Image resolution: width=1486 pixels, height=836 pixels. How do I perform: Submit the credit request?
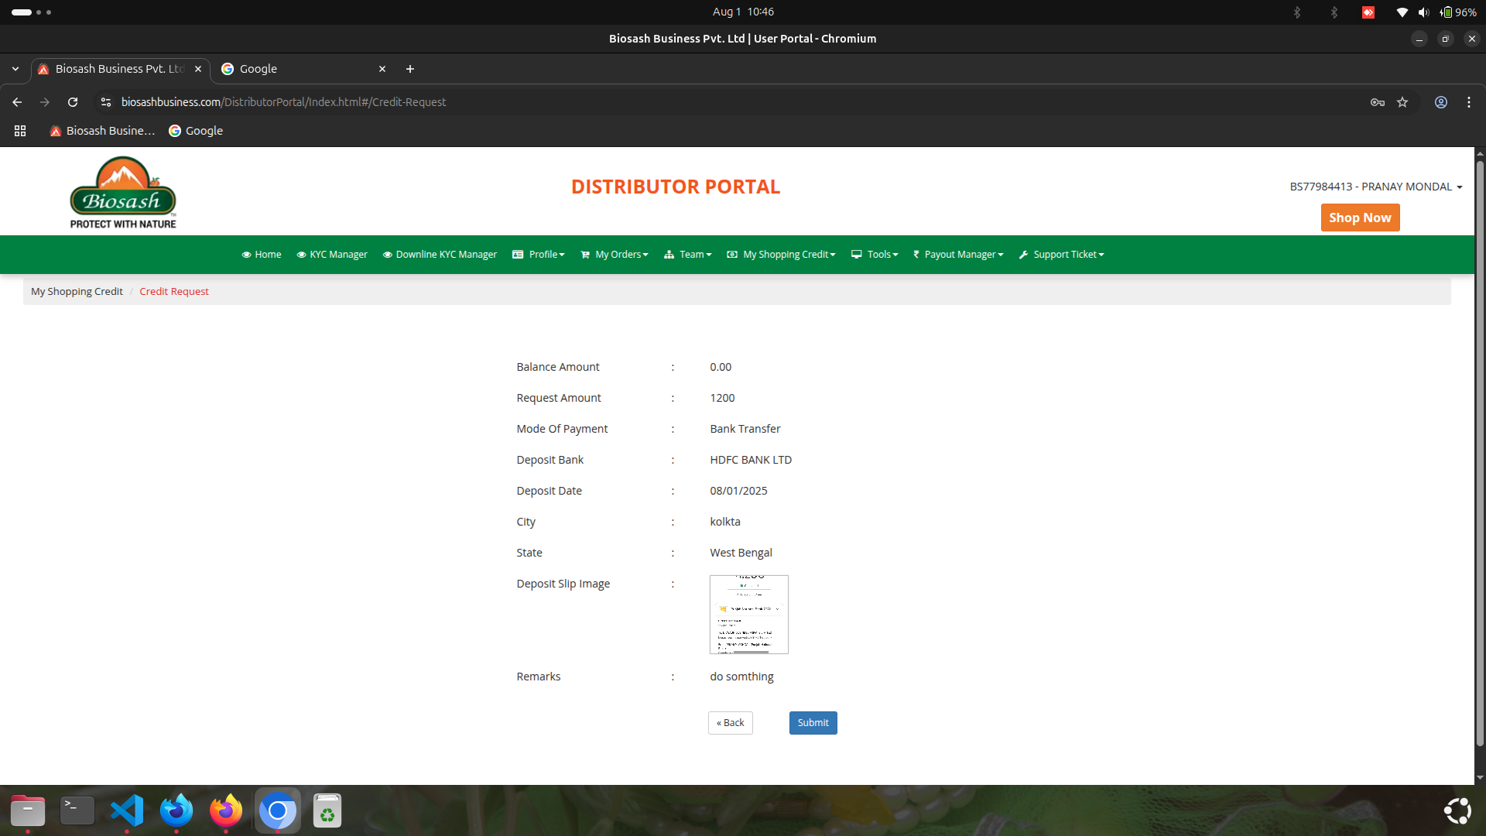813,723
